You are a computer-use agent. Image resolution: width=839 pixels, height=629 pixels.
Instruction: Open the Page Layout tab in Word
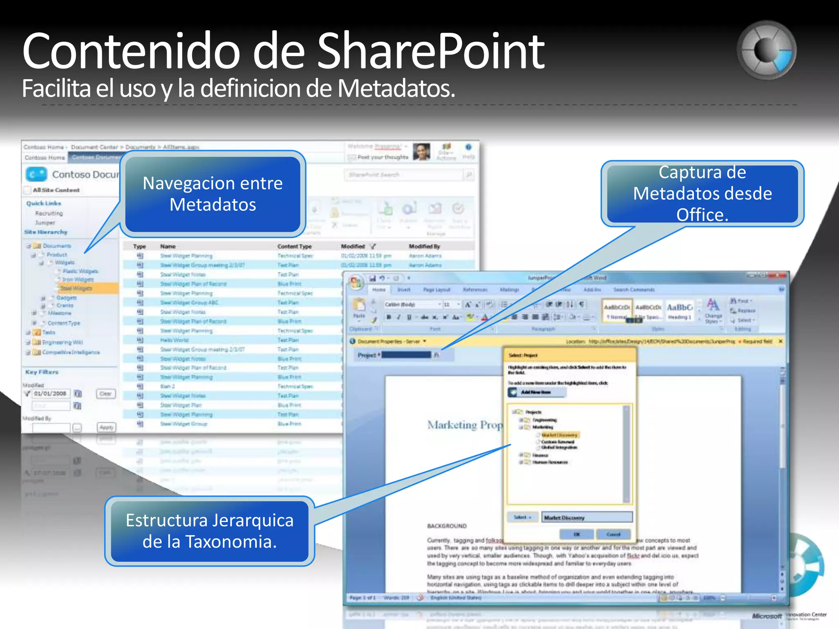(437, 290)
